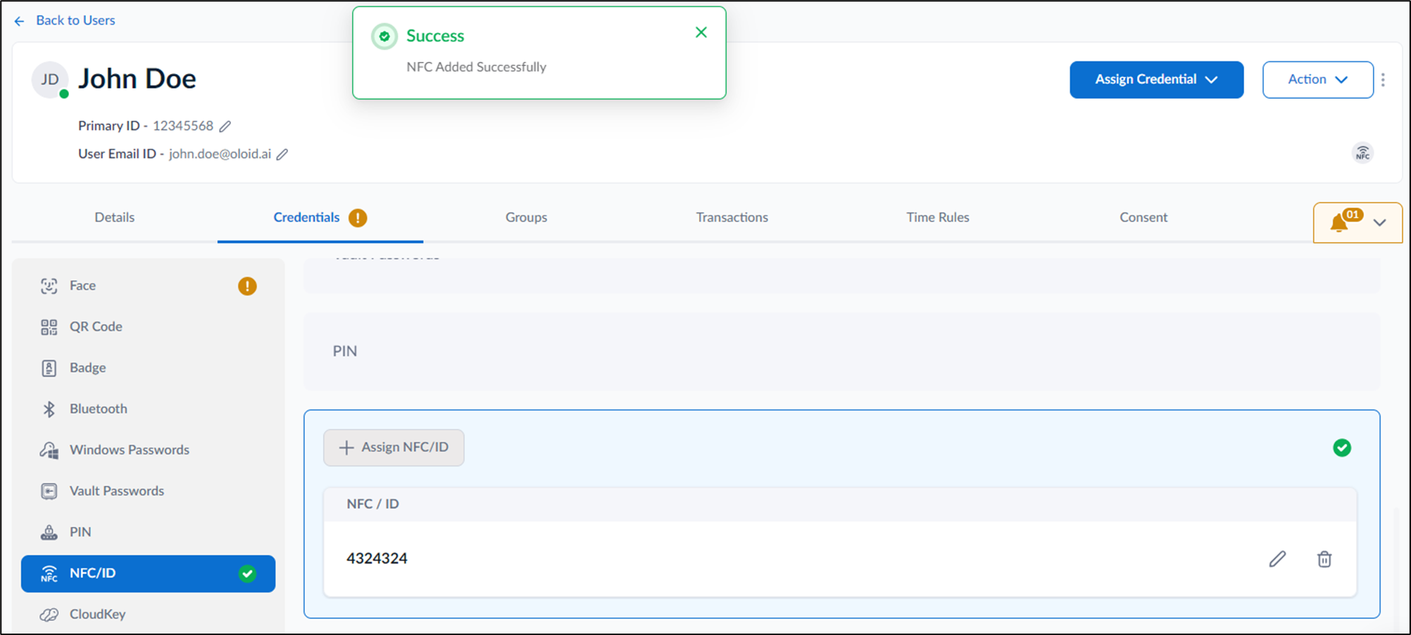Edit User Email ID with pencil icon
Image resolution: width=1411 pixels, height=635 pixels.
click(282, 155)
